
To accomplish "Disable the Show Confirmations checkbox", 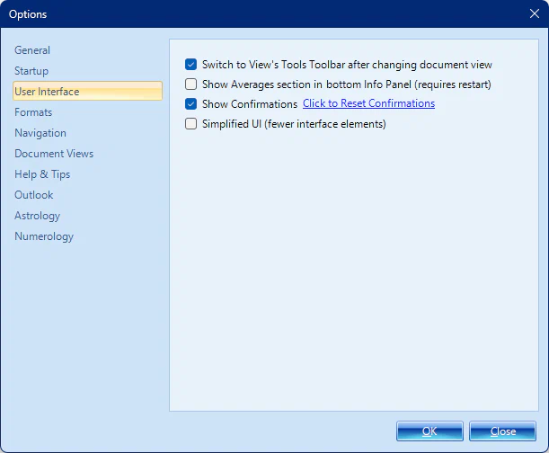I will tap(190, 104).
